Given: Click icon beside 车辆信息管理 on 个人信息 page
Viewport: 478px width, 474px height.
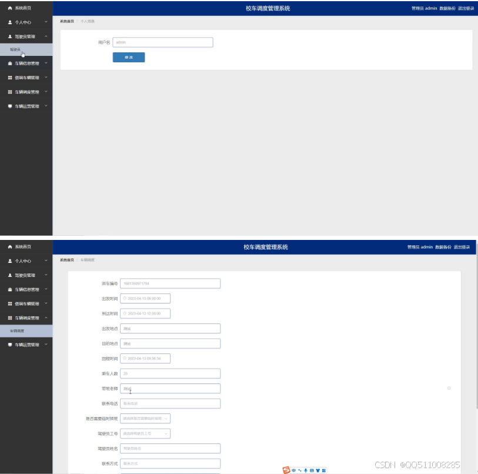Looking at the screenshot, I should click(x=10, y=64).
